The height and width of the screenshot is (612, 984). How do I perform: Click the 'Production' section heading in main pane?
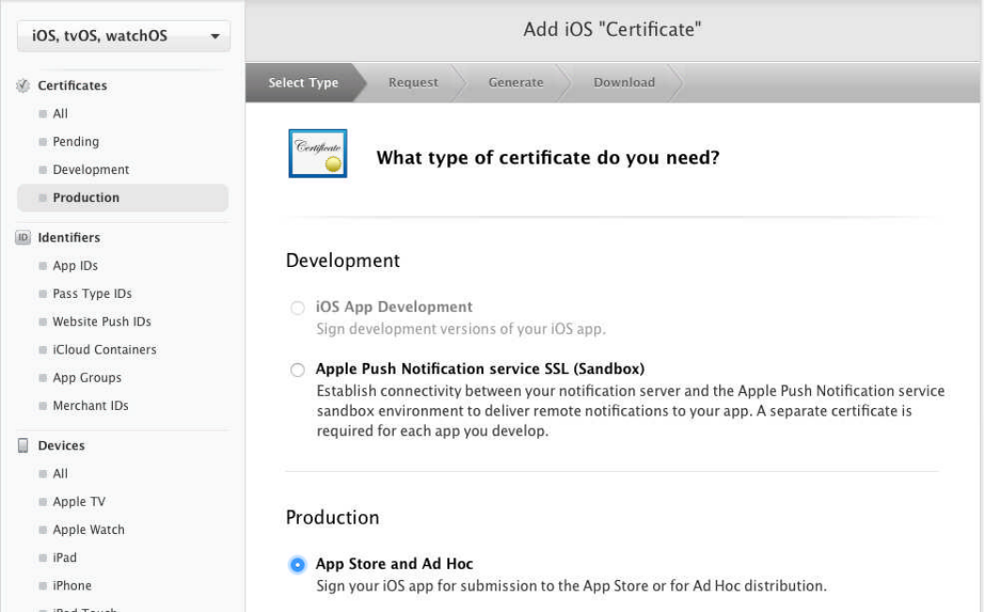(333, 517)
